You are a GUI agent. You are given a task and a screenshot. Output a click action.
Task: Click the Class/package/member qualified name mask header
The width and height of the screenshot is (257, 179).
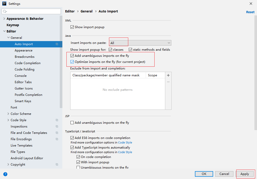106,75
